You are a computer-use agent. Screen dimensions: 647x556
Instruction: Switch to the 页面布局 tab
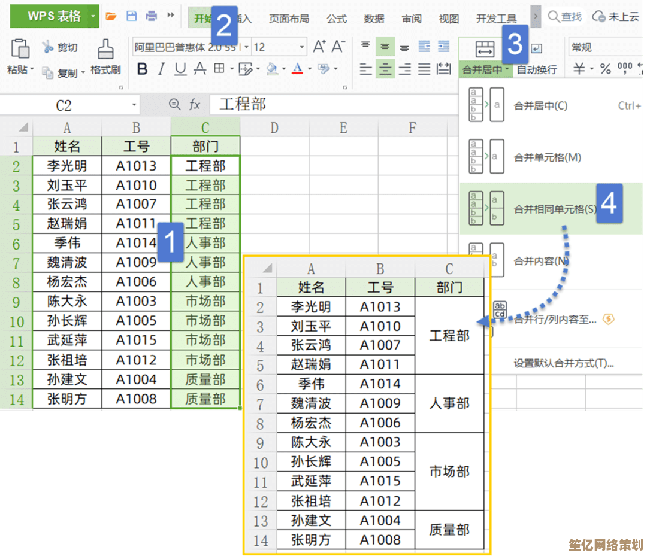point(289,19)
